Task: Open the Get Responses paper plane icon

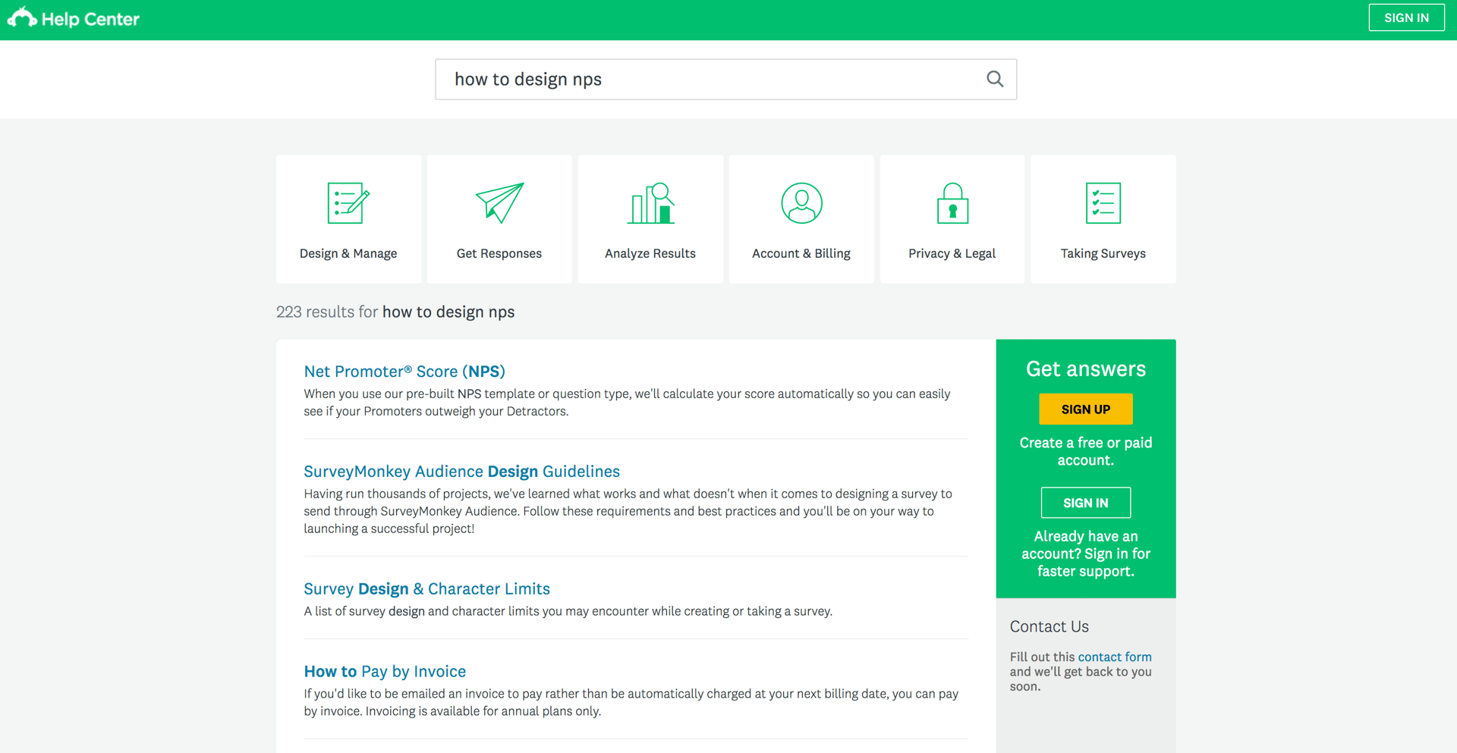Action: (499, 202)
